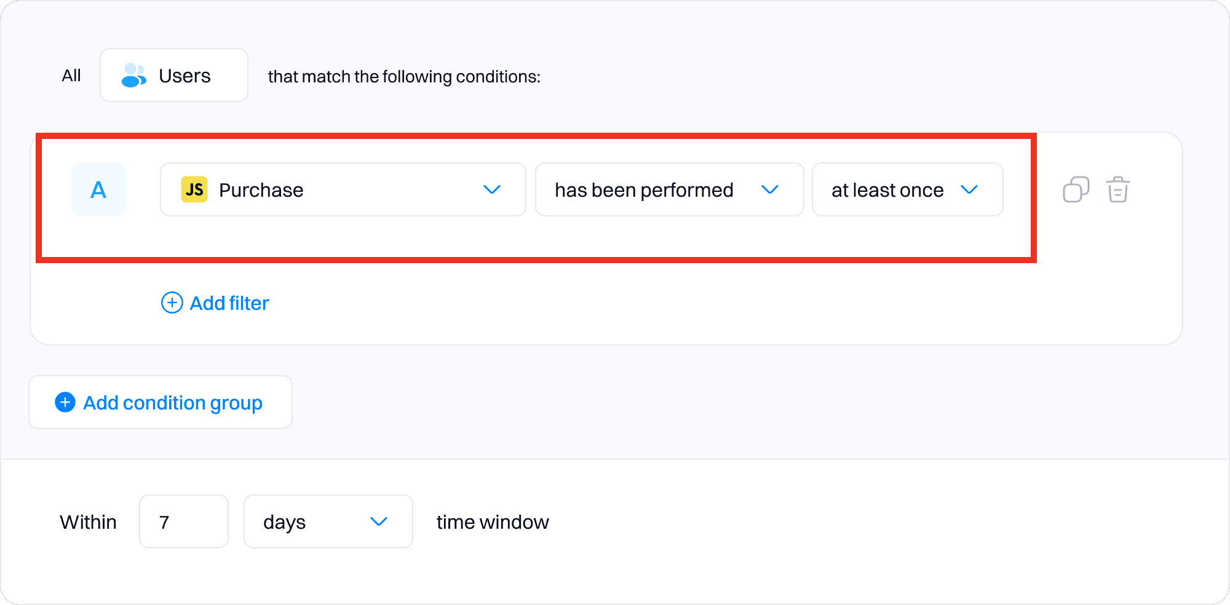Open the days time unit dropdown
Viewport: 1230px width, 605px height.
328,521
